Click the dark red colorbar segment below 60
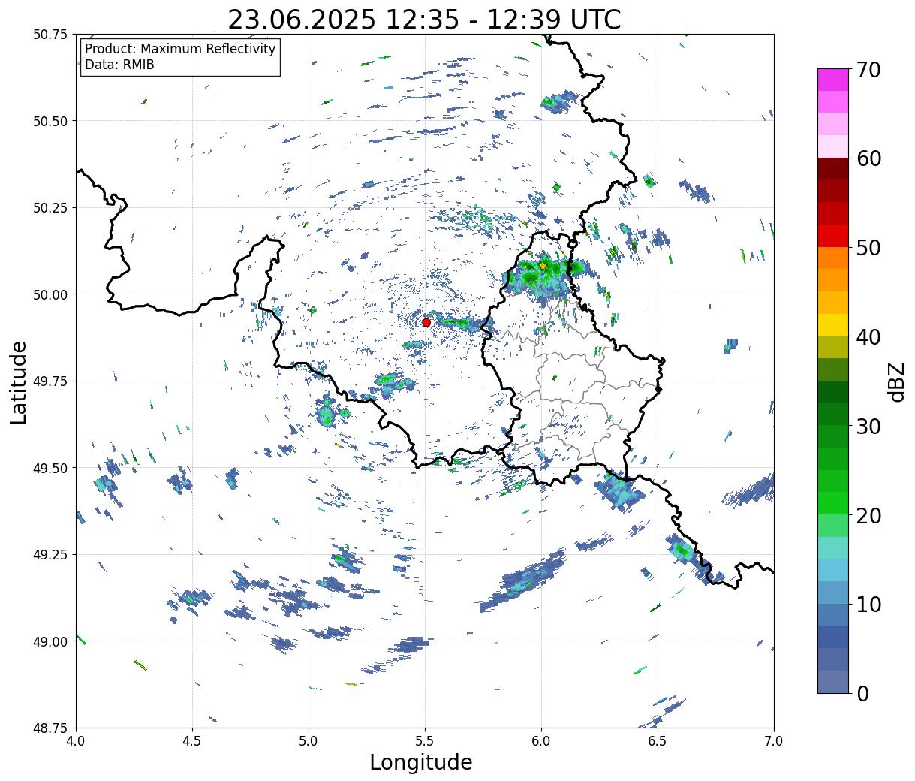 833,169
